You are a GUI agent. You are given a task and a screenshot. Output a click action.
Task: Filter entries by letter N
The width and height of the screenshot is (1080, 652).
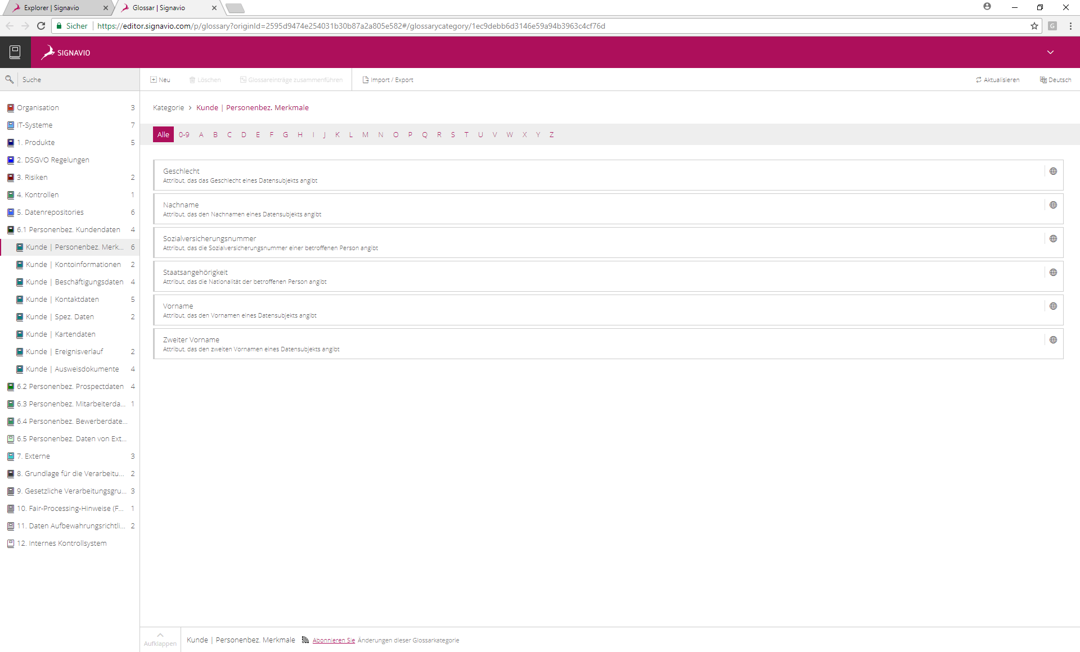(381, 135)
